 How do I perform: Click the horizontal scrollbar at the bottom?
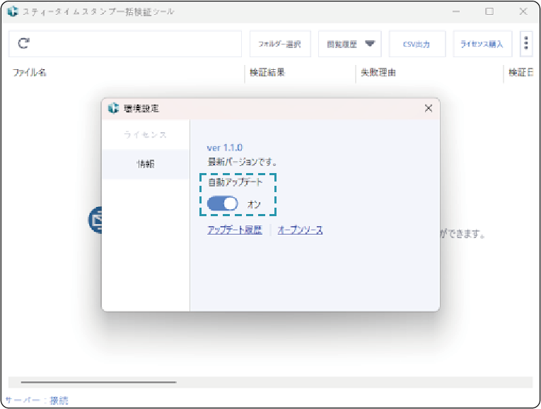(99, 382)
